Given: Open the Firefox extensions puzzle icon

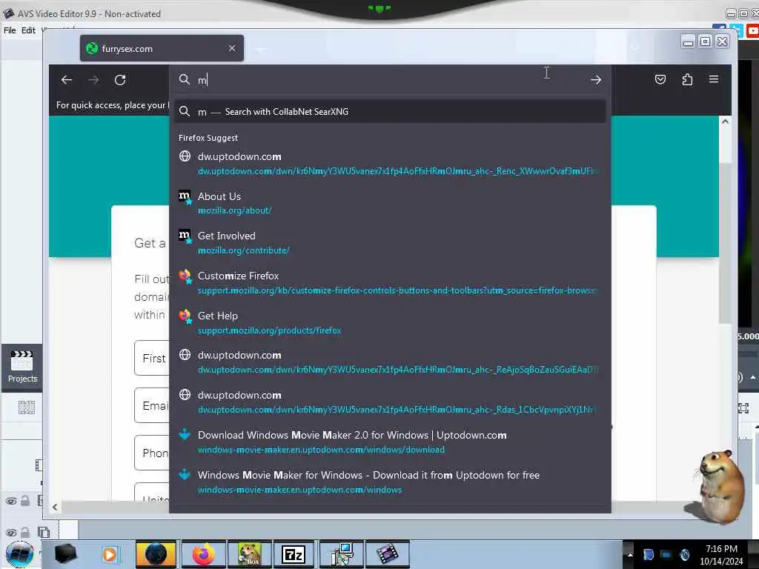Looking at the screenshot, I should (687, 79).
